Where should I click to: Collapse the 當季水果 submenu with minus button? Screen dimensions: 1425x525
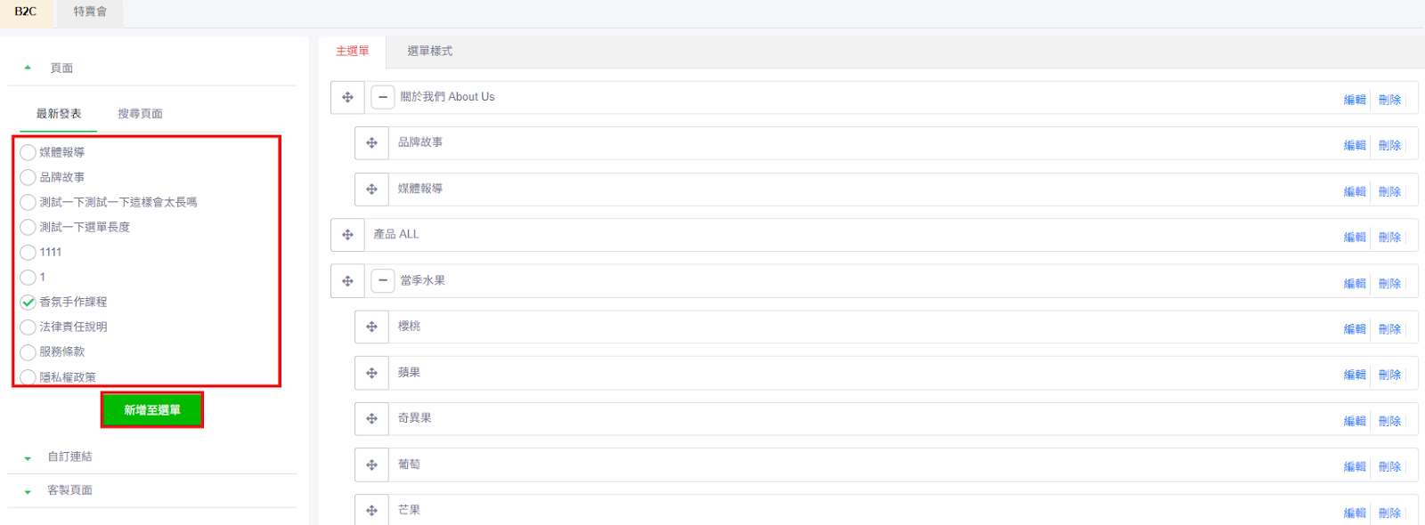(383, 280)
